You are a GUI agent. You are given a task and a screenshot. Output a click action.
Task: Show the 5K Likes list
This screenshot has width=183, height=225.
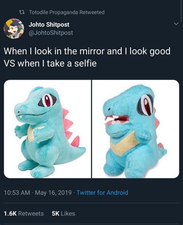click(63, 213)
